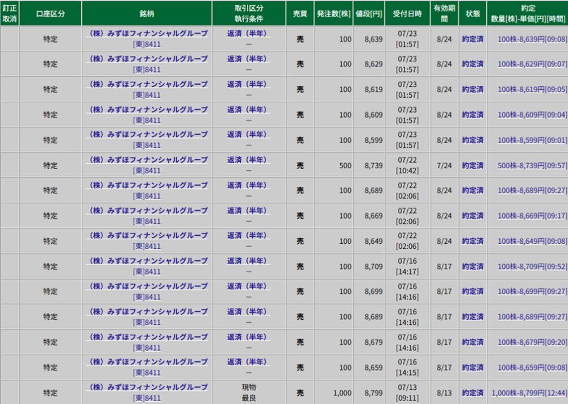Click 約定済 status in the 8,709 row
The width and height of the screenshot is (568, 404).
(x=473, y=266)
